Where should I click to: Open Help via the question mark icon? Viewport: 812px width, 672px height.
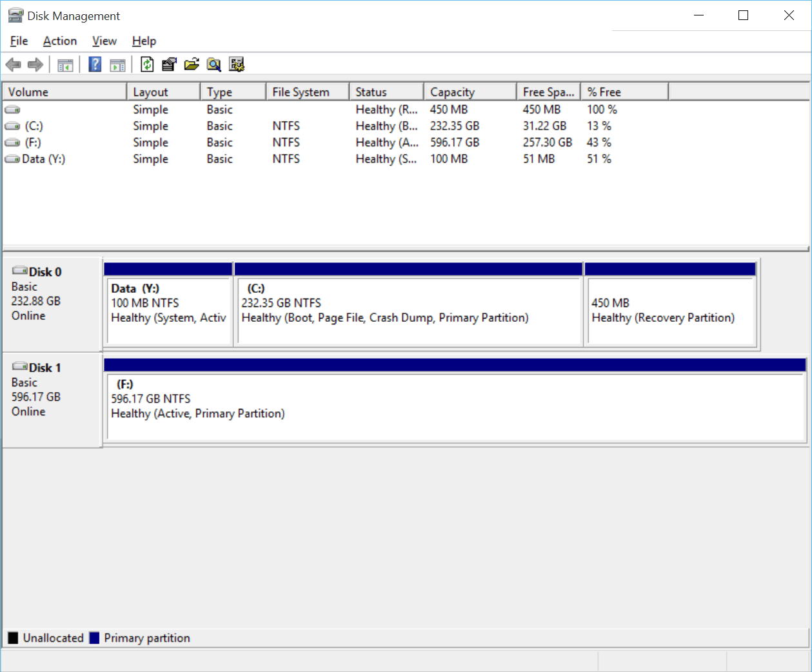pyautogui.click(x=95, y=64)
